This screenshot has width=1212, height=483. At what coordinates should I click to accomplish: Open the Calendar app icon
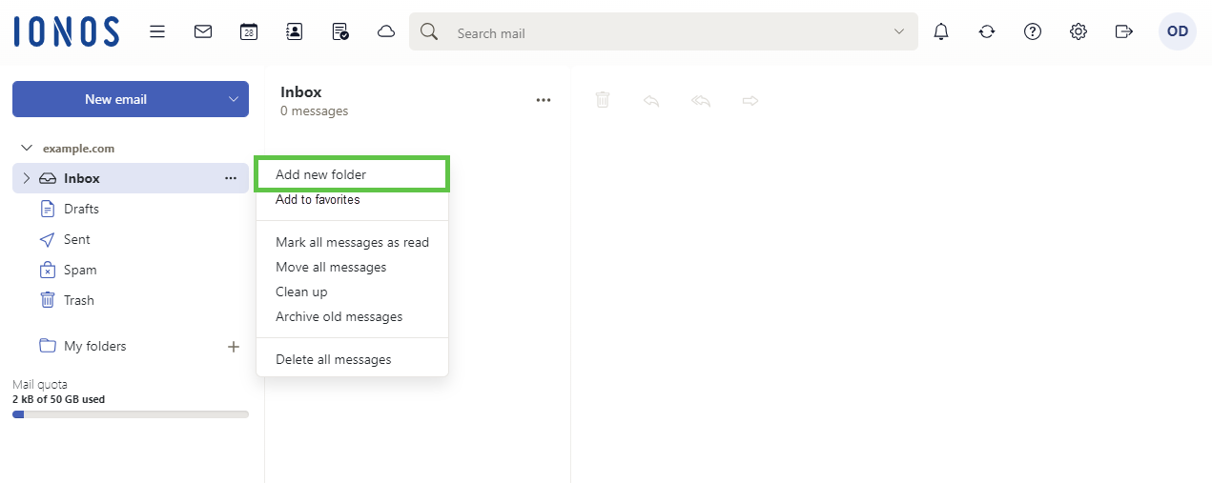coord(249,31)
